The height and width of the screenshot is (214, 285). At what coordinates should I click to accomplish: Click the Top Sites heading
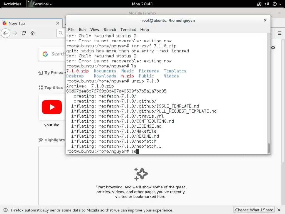click(x=53, y=87)
